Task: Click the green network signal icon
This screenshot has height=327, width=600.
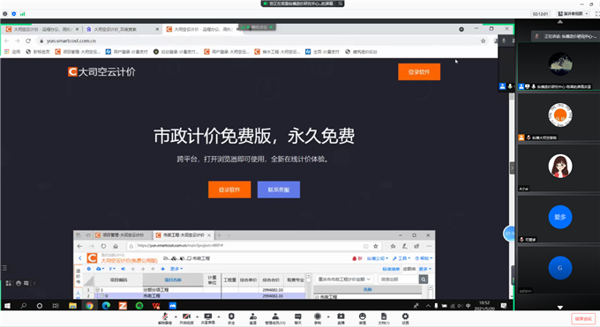Action: point(23,14)
